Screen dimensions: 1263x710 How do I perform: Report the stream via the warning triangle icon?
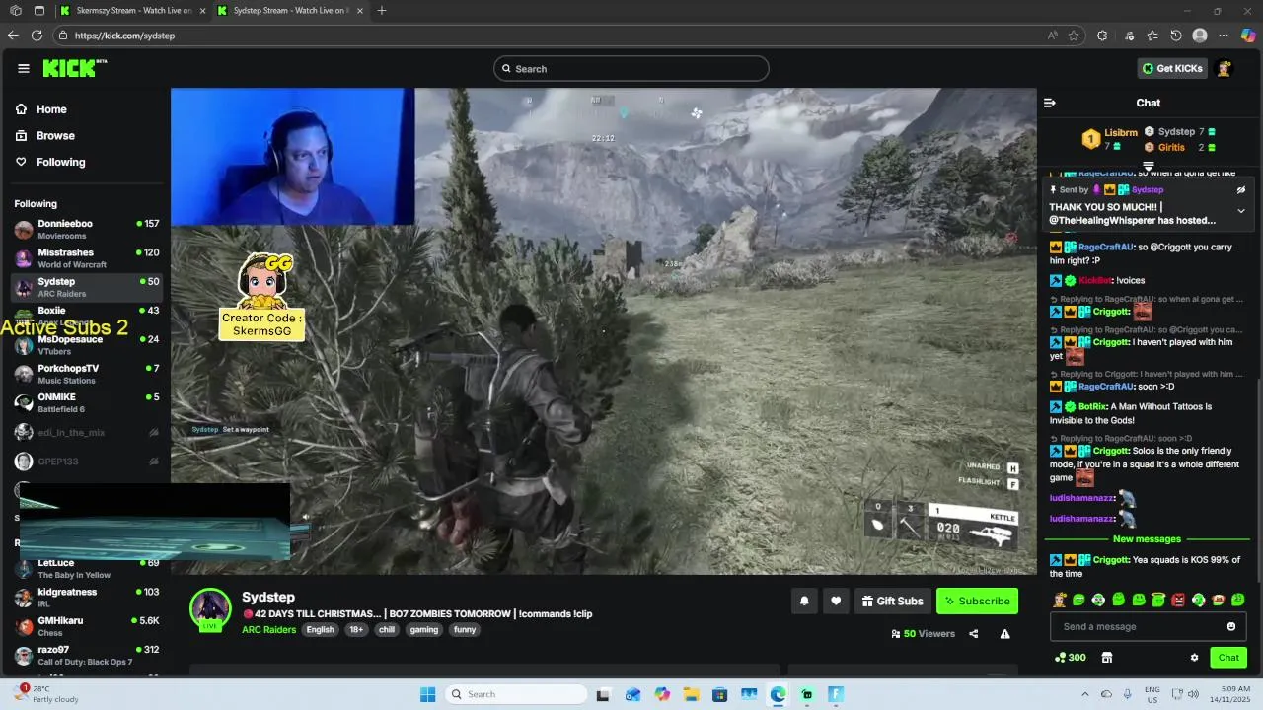point(1004,634)
